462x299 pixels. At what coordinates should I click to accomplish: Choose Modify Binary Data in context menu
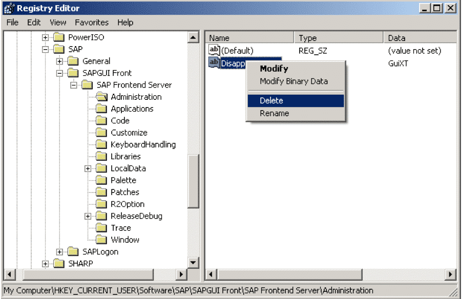pos(296,81)
